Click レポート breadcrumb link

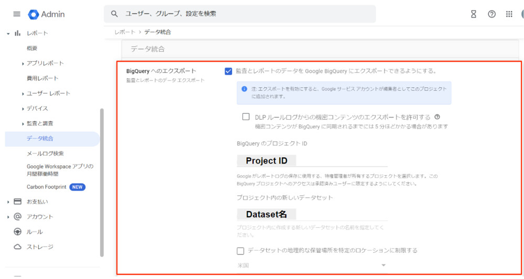coord(125,32)
